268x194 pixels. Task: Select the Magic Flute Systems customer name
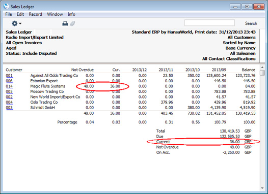coord(48,86)
